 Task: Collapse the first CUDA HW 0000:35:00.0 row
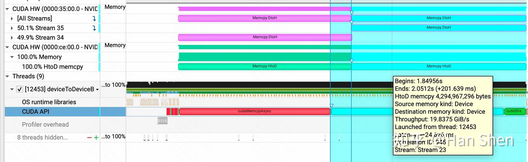tap(8, 8)
